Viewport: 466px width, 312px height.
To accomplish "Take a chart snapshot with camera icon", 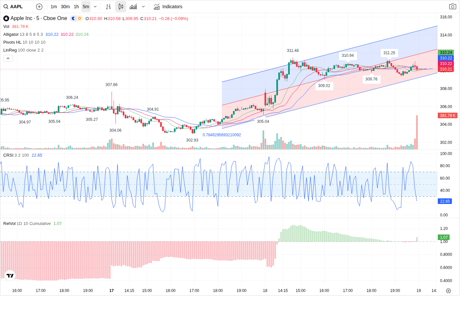I will click(453, 7).
